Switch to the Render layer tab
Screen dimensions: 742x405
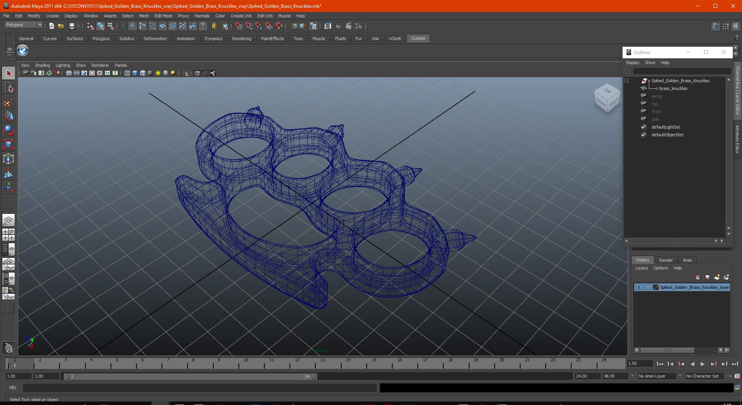pos(666,260)
